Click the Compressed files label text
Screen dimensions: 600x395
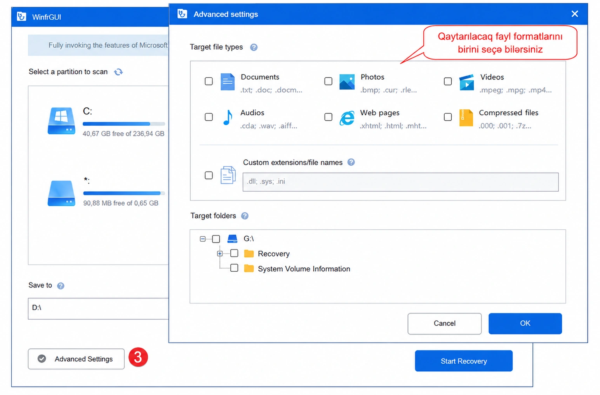[x=508, y=113]
